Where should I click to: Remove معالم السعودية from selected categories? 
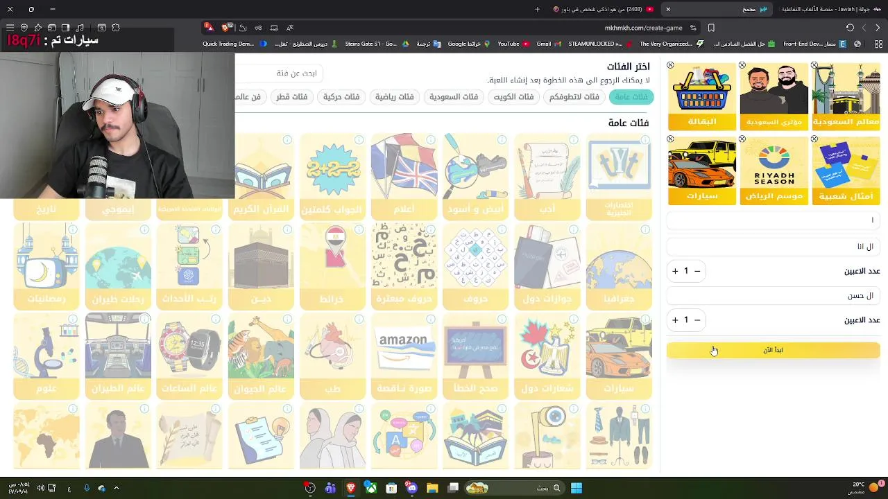814,65
